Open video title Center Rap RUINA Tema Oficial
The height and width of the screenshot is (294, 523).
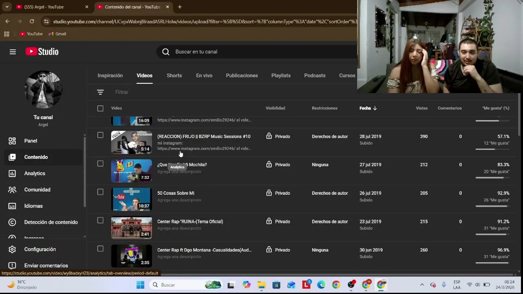[190, 221]
